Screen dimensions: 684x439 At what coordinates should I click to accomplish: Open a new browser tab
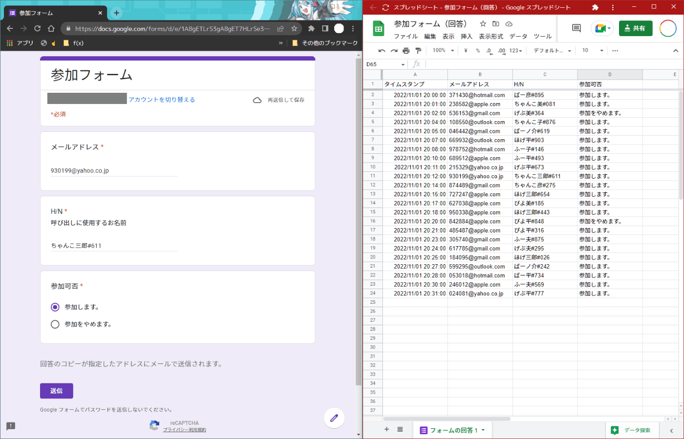[x=116, y=13]
